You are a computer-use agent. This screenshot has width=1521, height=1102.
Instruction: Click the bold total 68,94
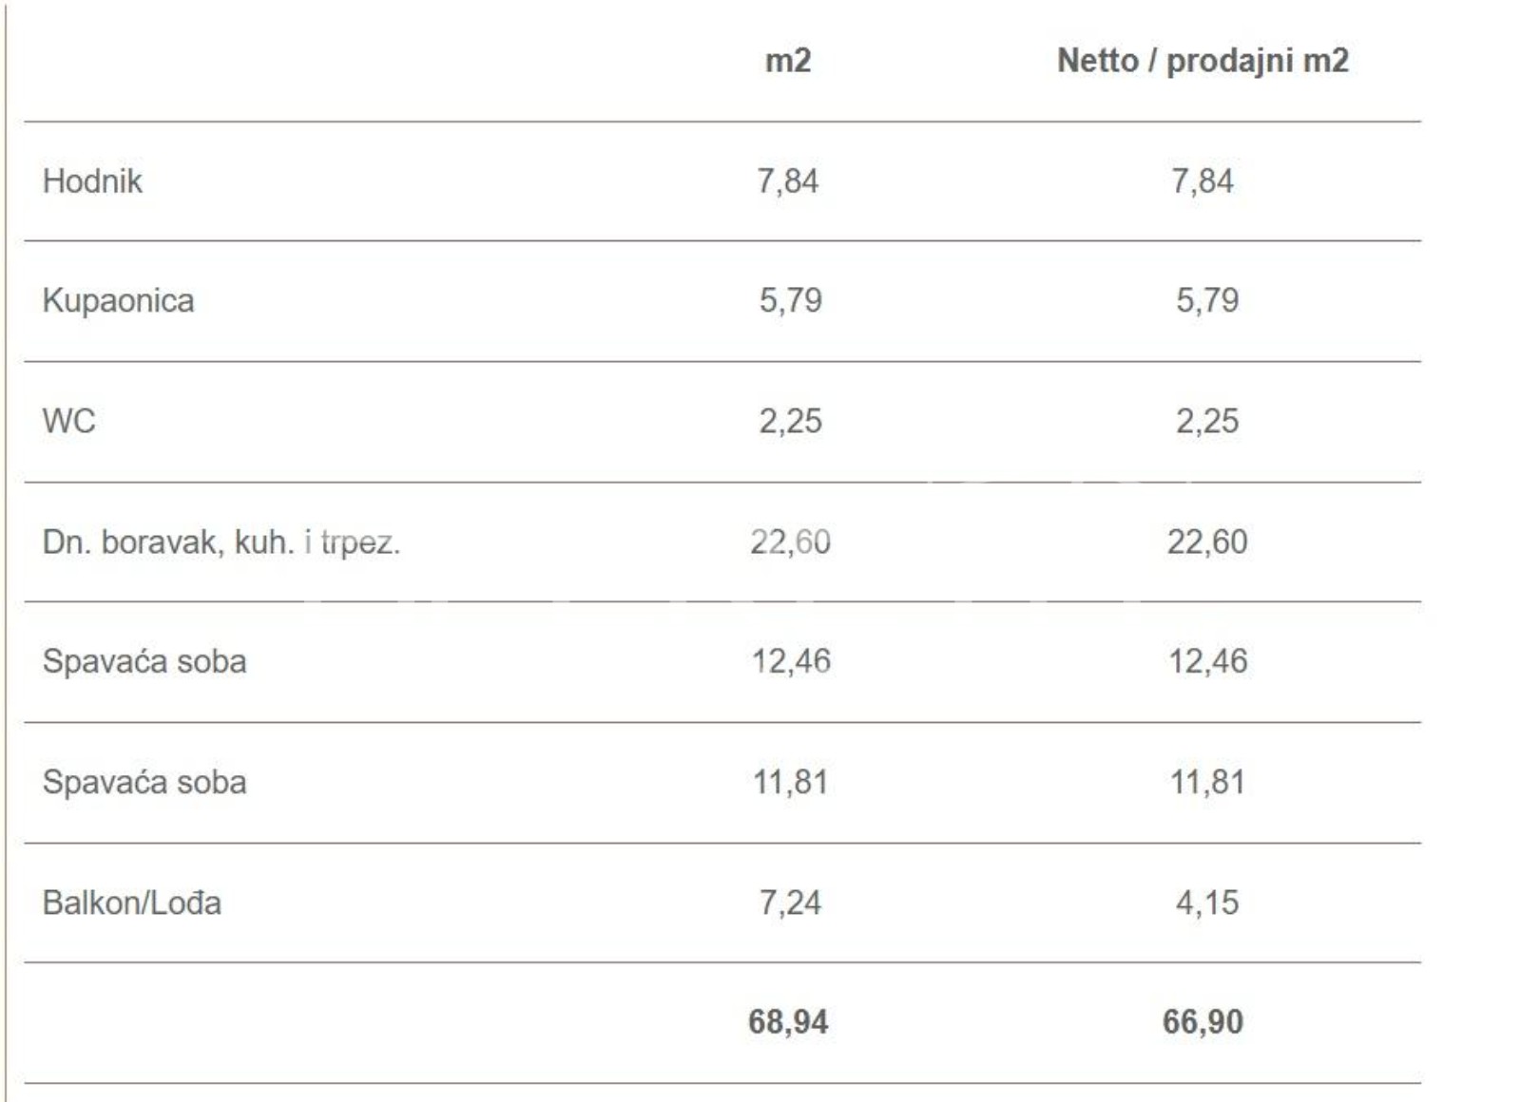coord(788,1022)
